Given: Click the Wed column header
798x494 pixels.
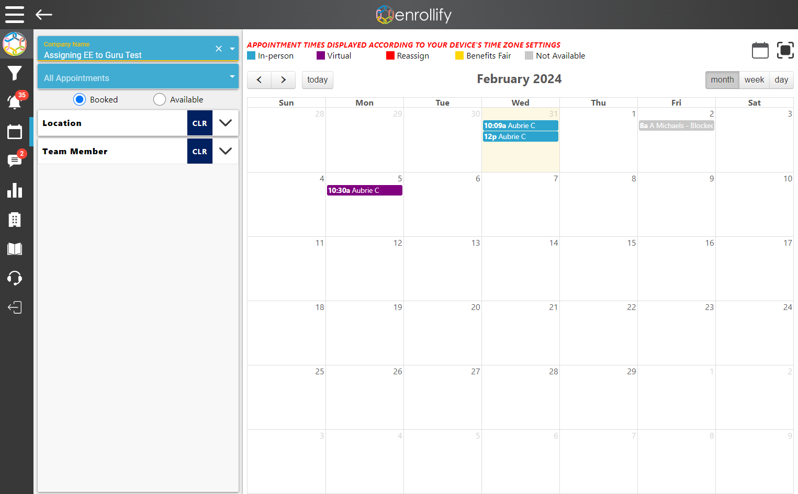Looking at the screenshot, I should 521,102.
